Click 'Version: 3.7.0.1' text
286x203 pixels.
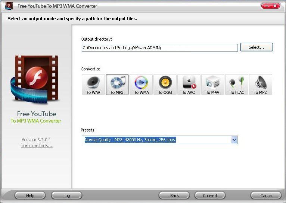pos(36,140)
